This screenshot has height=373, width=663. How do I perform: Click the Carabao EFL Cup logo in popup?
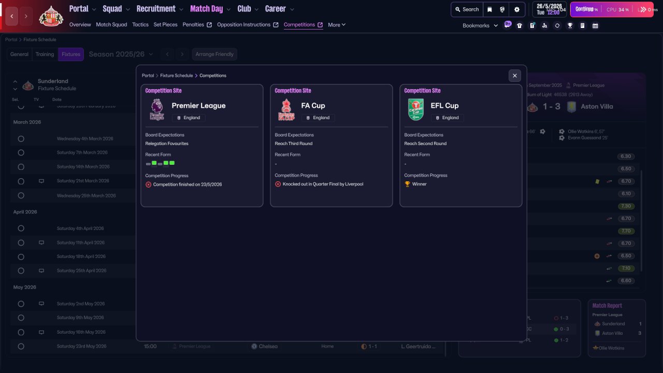415,109
